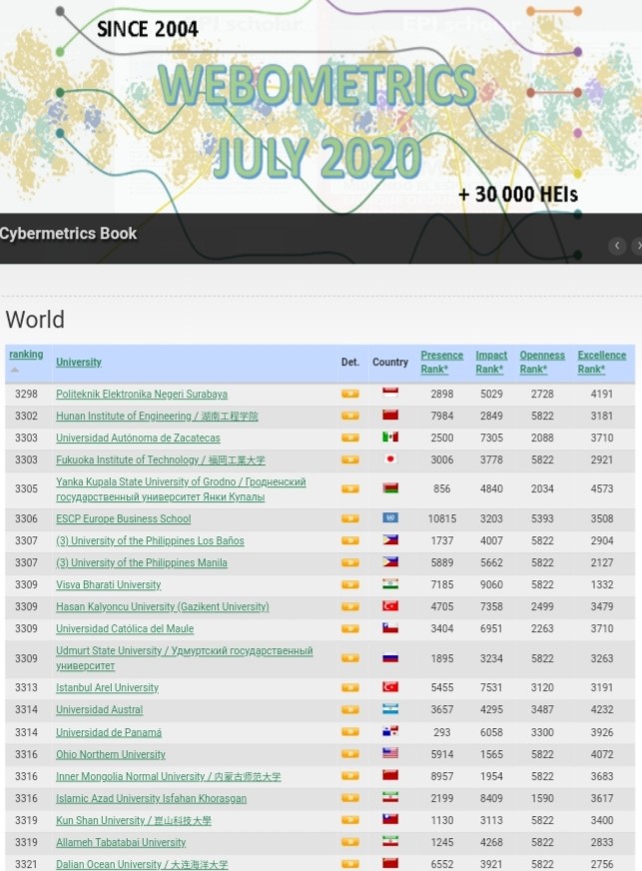Click the World page heading
642x871 pixels.
pyautogui.click(x=35, y=320)
